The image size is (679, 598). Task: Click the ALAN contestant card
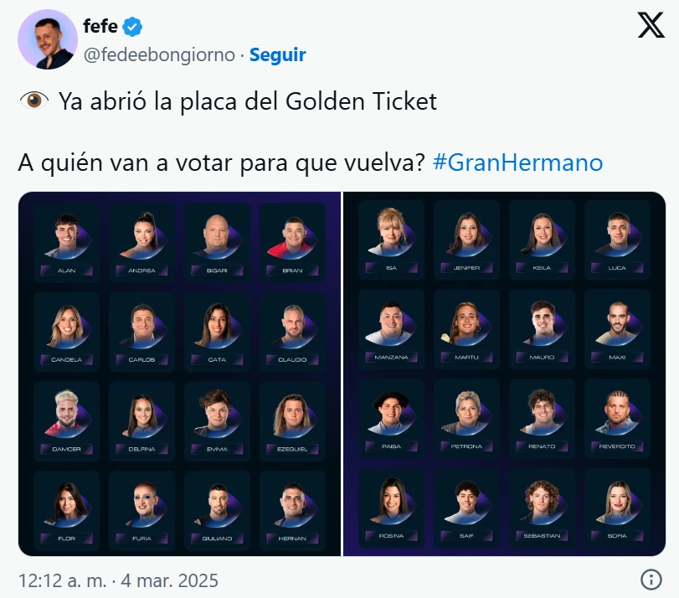click(67, 240)
